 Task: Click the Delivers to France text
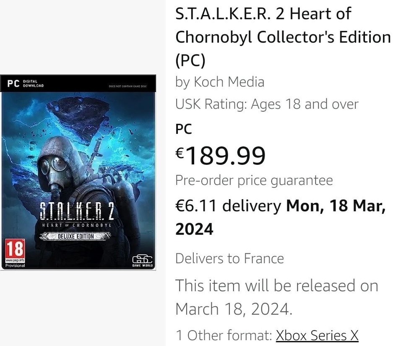point(229,258)
